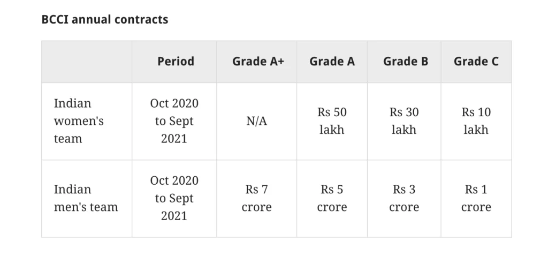
Task: Click the Rs 10 lakh cell
Action: click(x=476, y=121)
